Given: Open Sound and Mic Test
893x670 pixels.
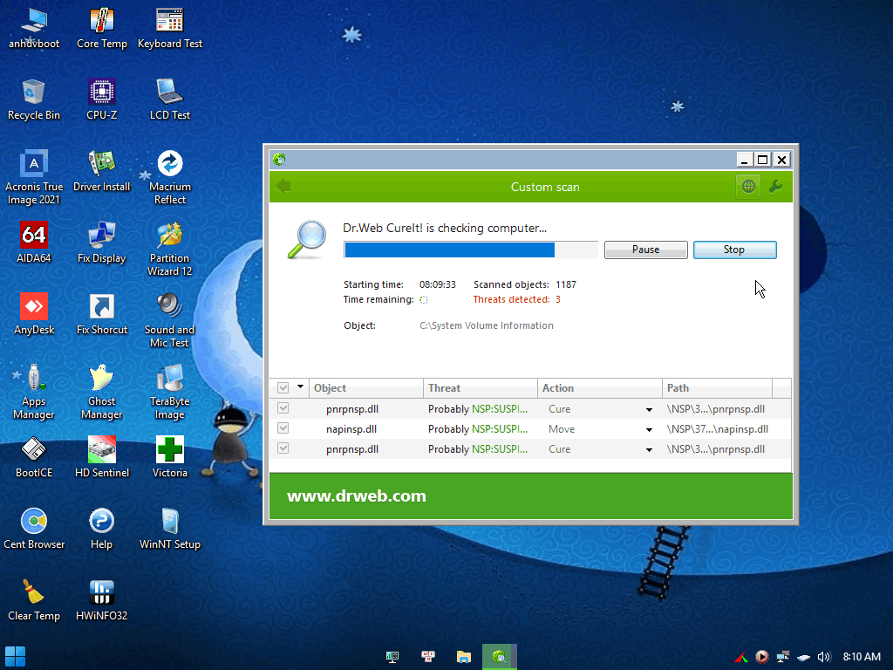Looking at the screenshot, I should (170, 320).
